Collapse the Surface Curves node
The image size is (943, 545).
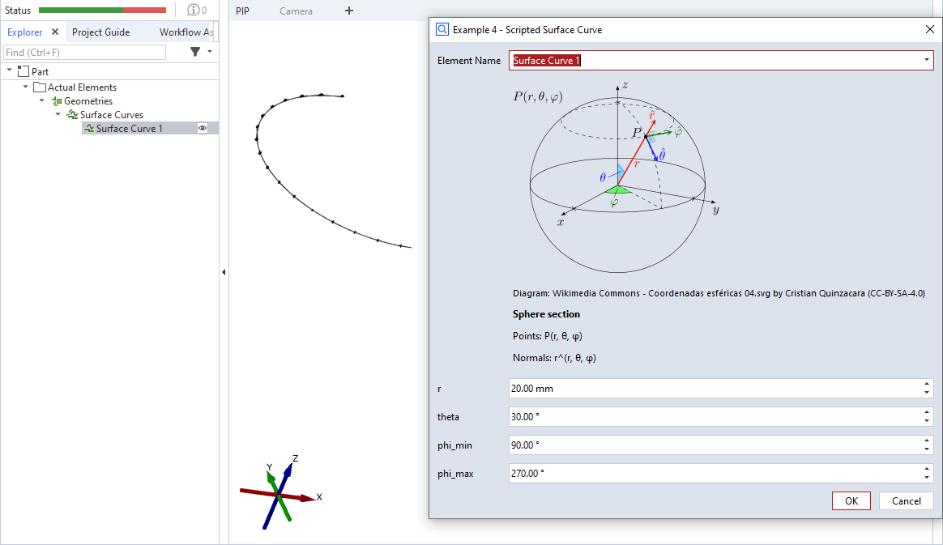(x=58, y=114)
